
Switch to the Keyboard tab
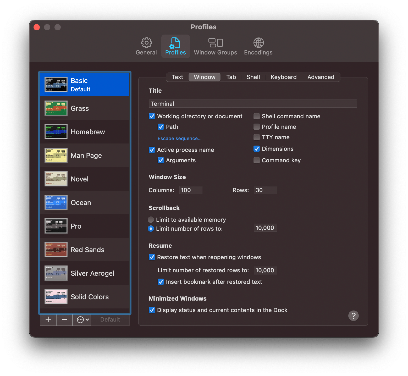click(x=283, y=77)
